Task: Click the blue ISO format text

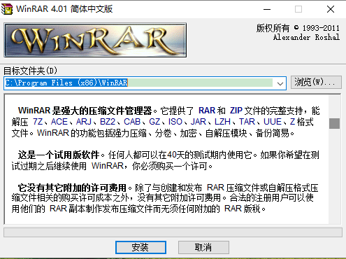Action: [175, 122]
